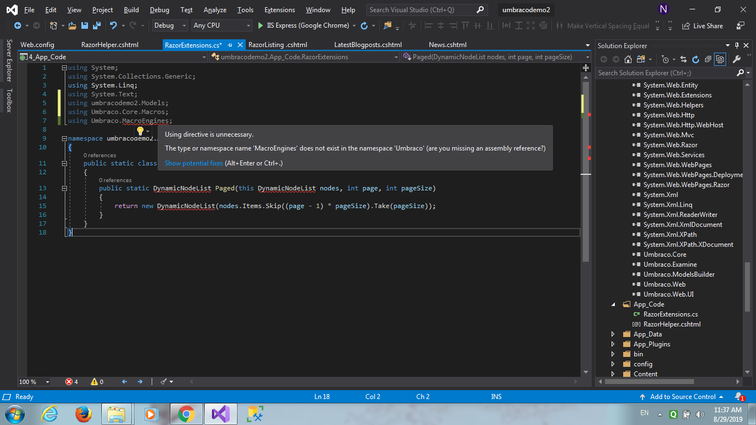Toggle pin on the RazorExtensions.cs tab

(230, 45)
